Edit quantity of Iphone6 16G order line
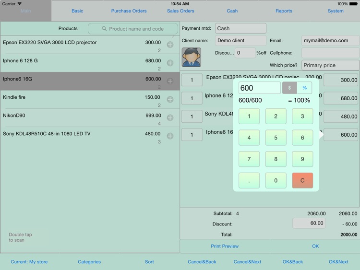Image resolution: width=360 pixels, height=270 pixels. coord(192,135)
